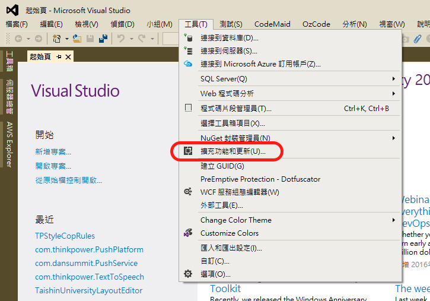Viewport: 430px width, 301px height.
Task: Click the paperclip icon on toolbar
Action: point(418,39)
